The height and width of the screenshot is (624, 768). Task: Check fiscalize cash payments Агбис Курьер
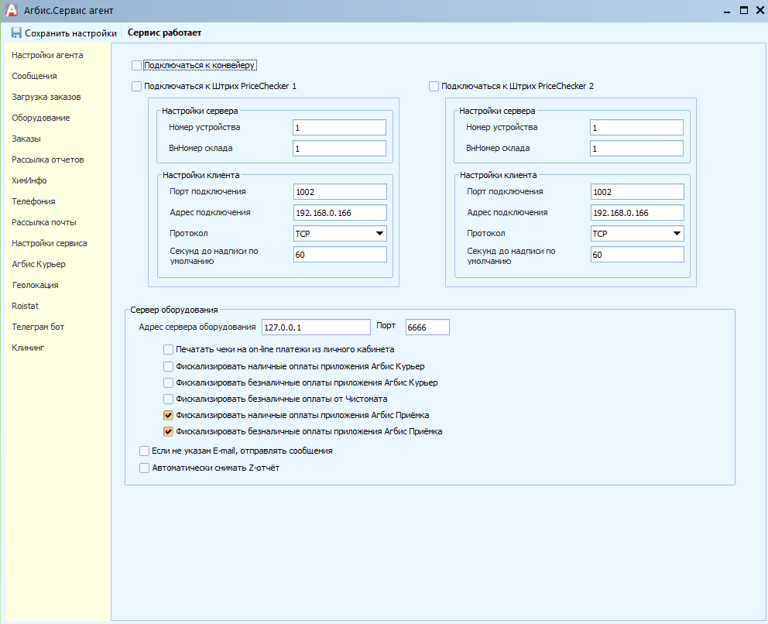click(x=168, y=366)
